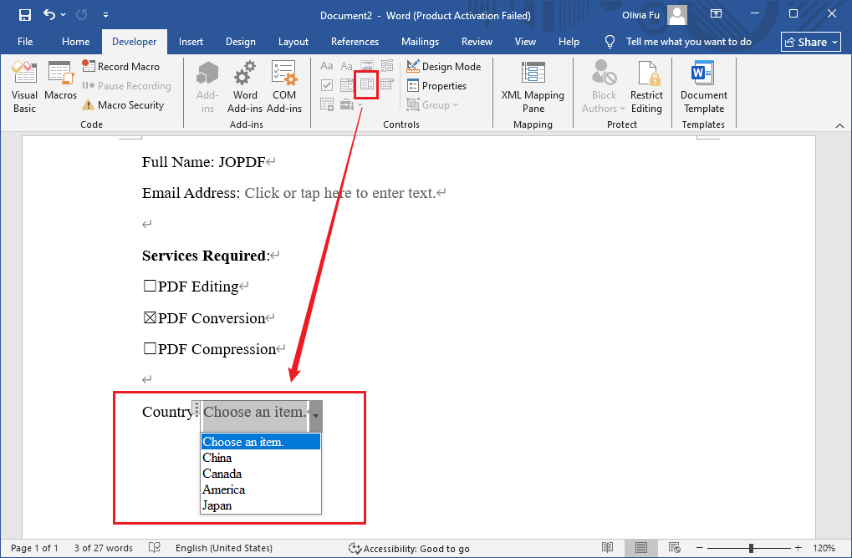852x558 pixels.
Task: Click the Share button
Action: [811, 42]
